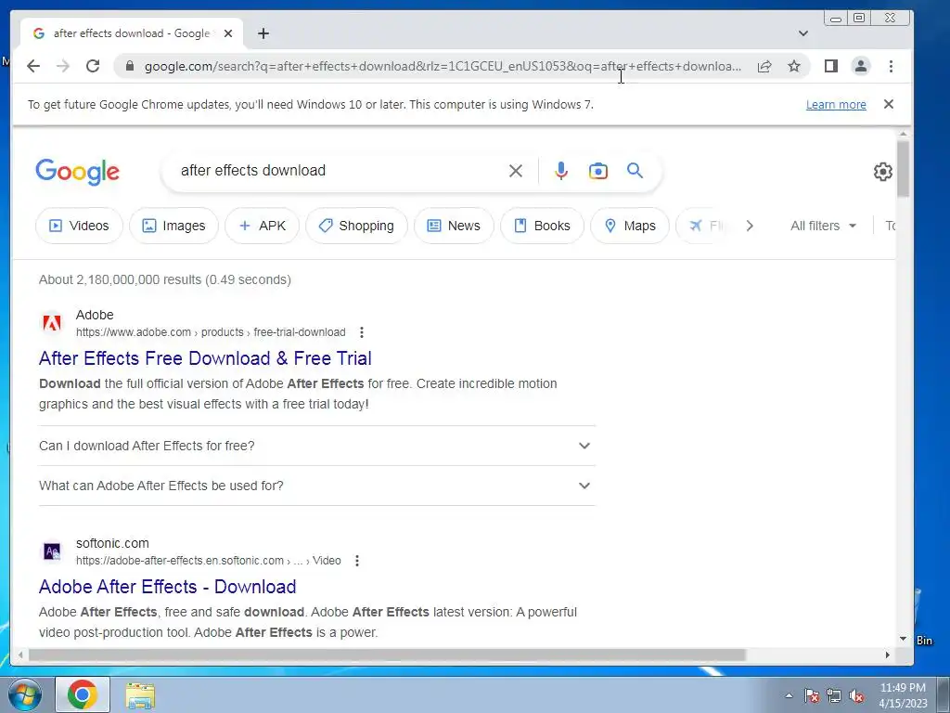Click the scroll down arrow

(903, 639)
